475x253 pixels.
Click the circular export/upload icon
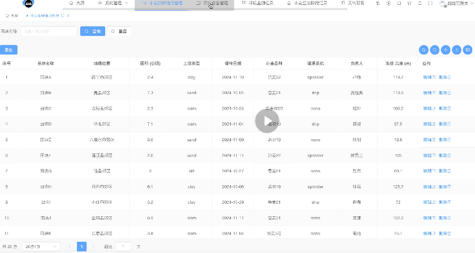tap(456, 50)
